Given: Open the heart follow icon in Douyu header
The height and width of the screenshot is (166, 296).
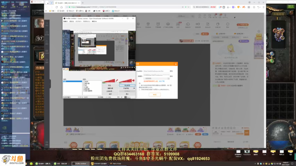Looking at the screenshot, I should tap(205, 16).
